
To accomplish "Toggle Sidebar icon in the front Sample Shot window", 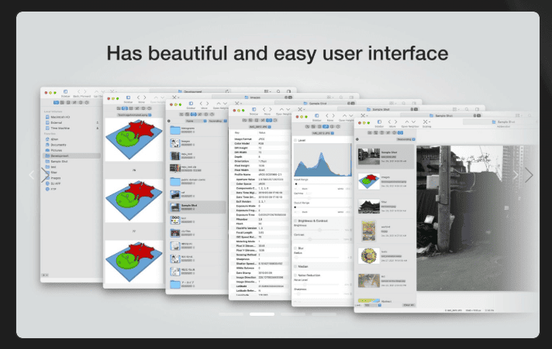I will tap(379, 122).
